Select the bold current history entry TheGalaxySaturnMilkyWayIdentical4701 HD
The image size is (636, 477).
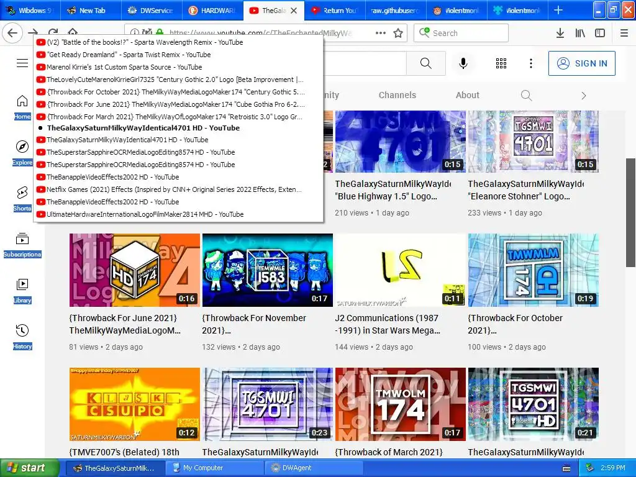[x=178, y=128]
